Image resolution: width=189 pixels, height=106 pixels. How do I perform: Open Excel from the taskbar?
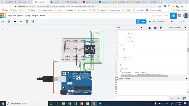point(76,103)
